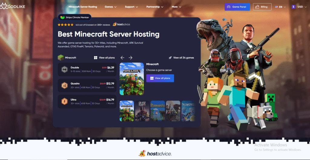Expand the More dropdown menu
Image resolution: width=310 pixels, height=160 pixels.
click(176, 7)
